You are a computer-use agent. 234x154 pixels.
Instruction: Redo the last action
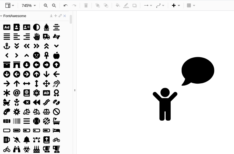coord(74,6)
